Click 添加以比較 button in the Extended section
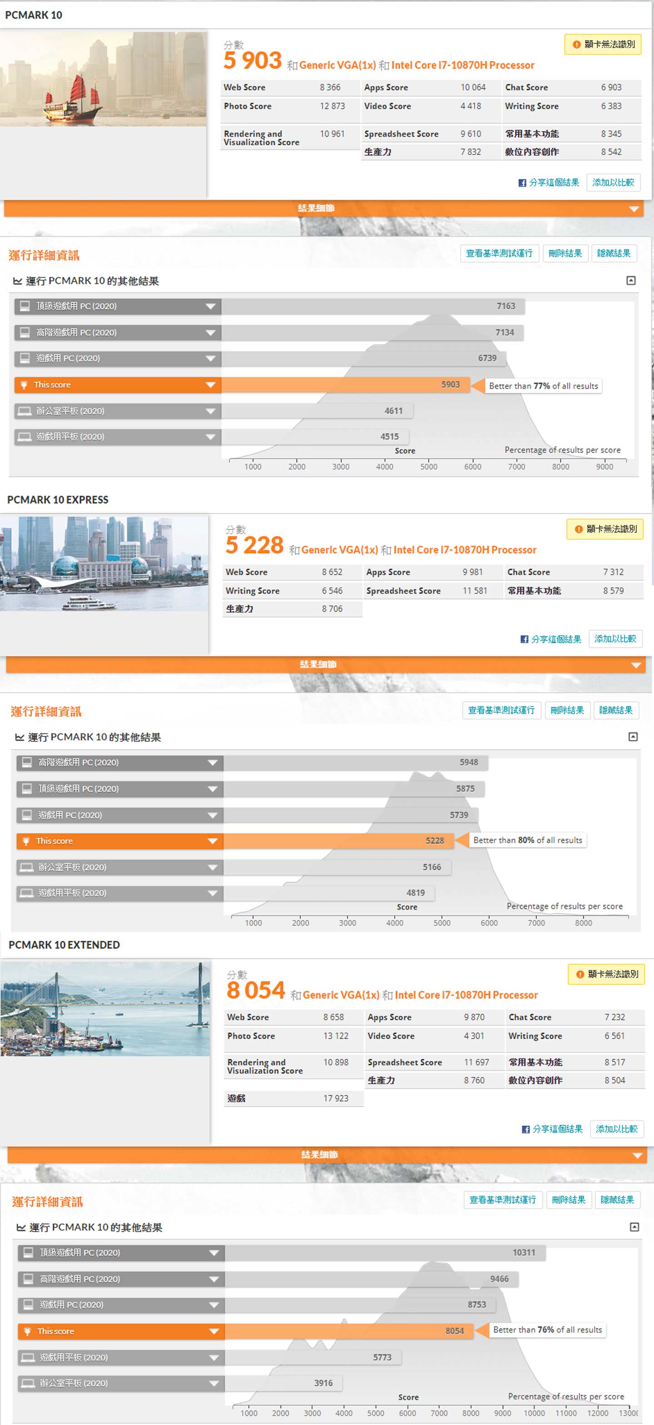This screenshot has height=1425, width=654. pos(617,1129)
